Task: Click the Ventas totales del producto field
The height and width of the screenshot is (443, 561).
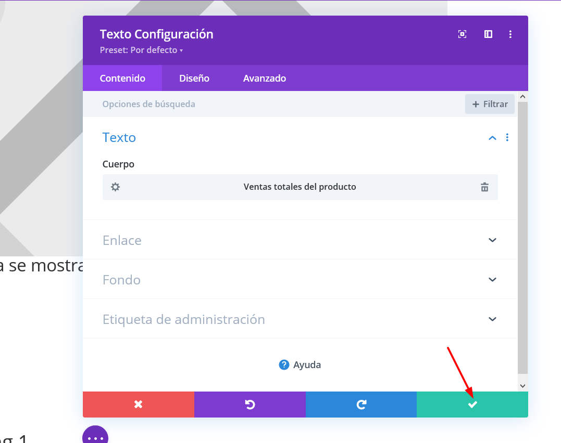Action: [300, 187]
